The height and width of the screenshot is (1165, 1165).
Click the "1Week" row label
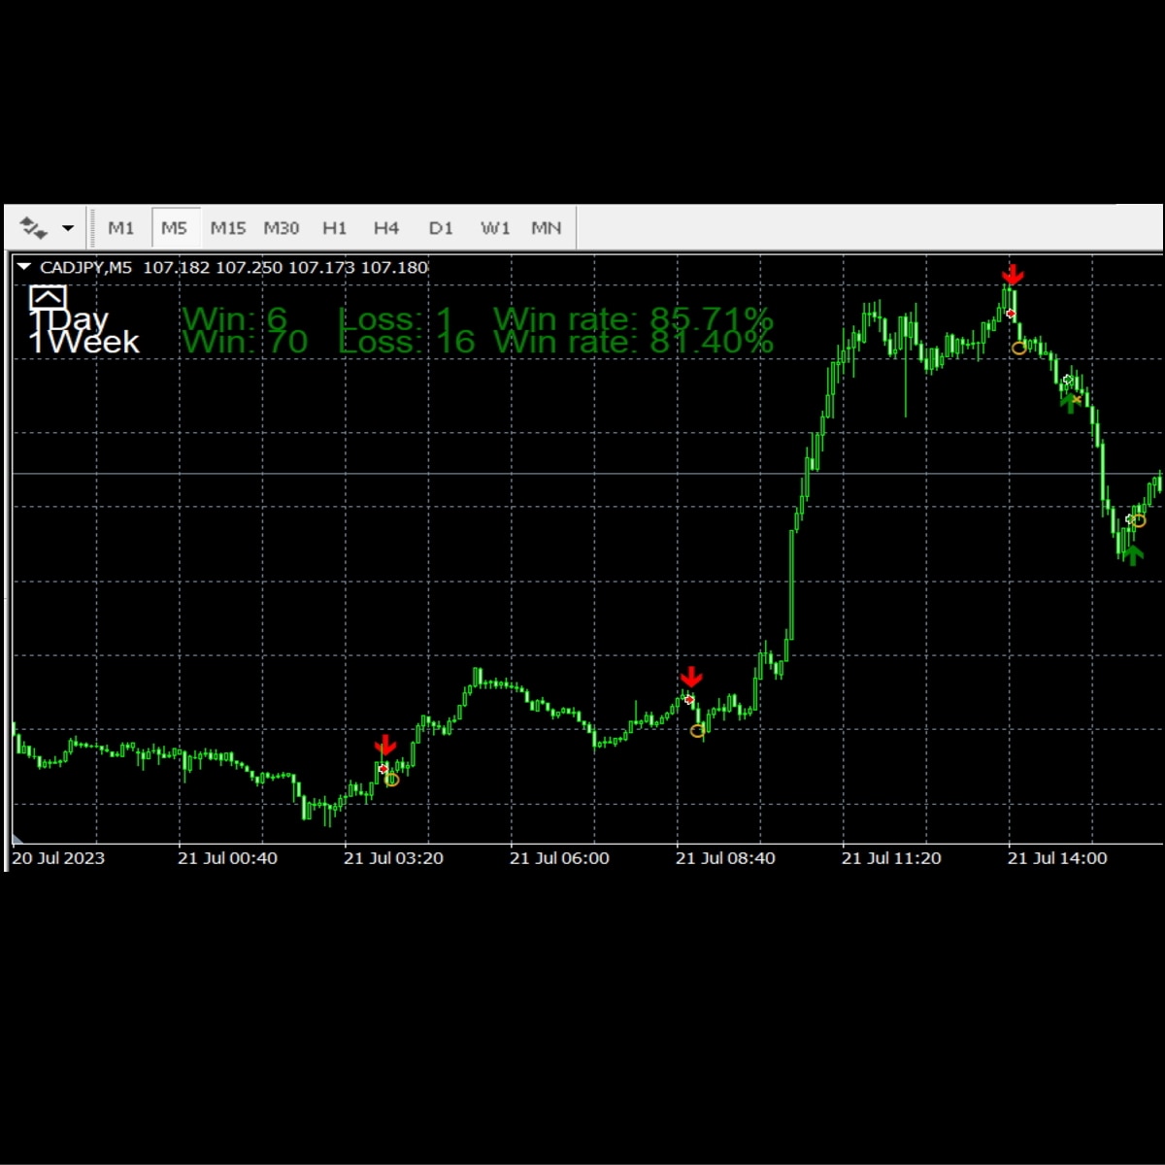point(84,342)
